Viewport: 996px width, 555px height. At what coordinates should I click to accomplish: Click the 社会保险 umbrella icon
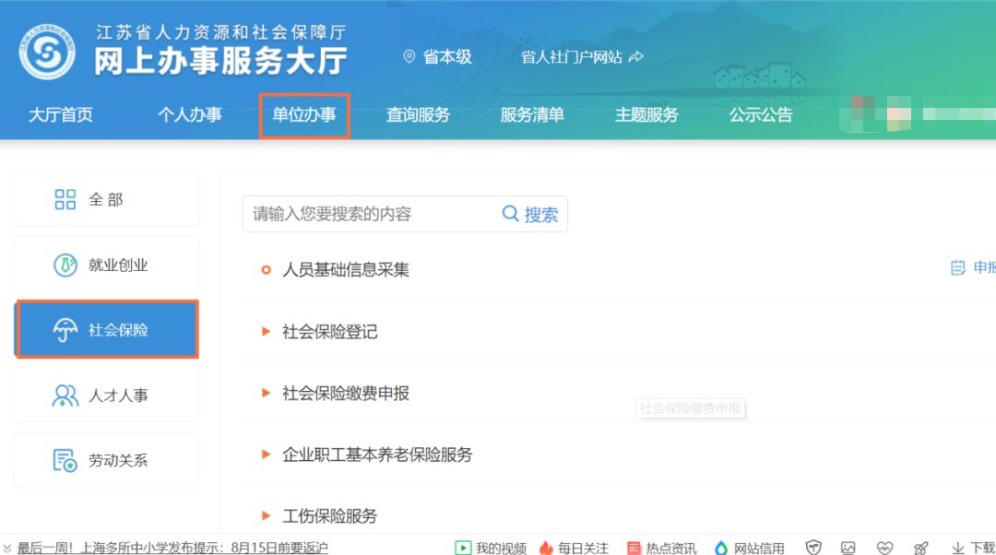[x=65, y=330]
